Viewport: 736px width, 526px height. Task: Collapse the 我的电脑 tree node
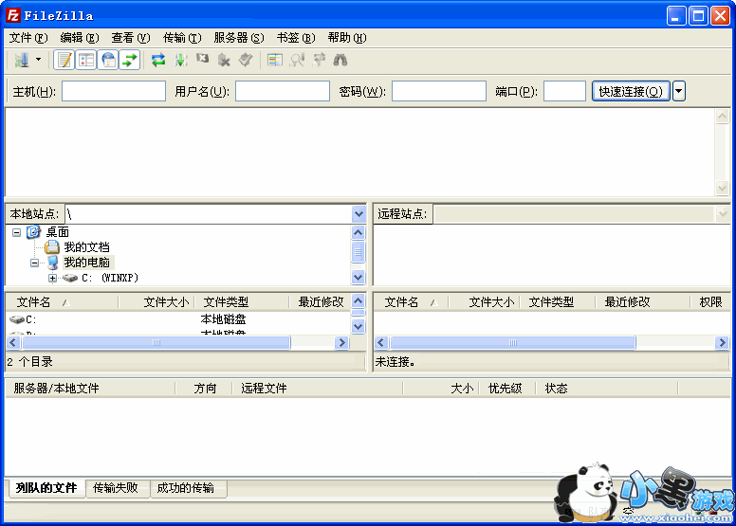(35, 263)
